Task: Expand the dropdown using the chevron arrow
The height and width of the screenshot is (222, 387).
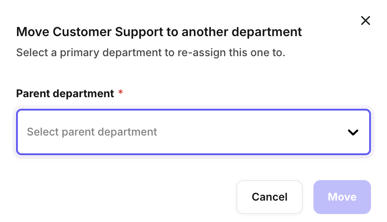Action: point(353,132)
